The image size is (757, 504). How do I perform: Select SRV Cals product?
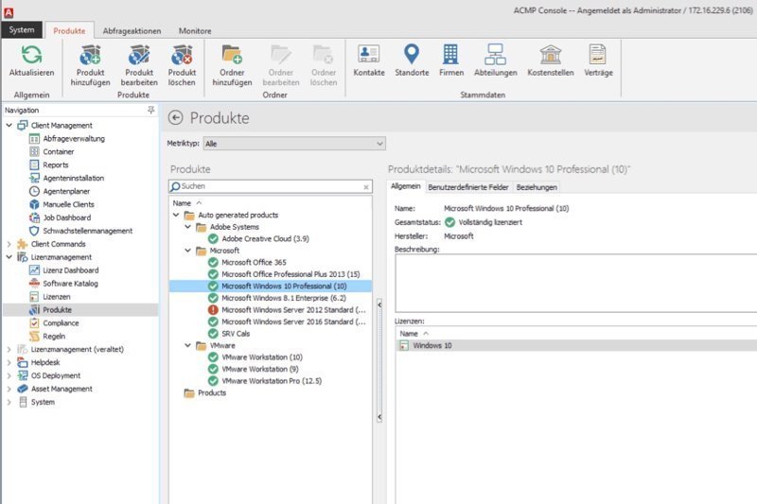click(x=235, y=334)
